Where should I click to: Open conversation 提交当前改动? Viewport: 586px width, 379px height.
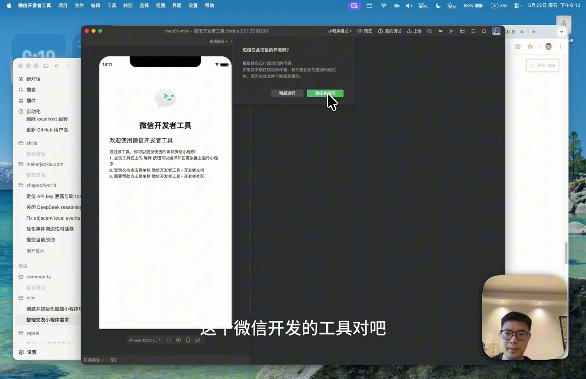[x=41, y=240]
